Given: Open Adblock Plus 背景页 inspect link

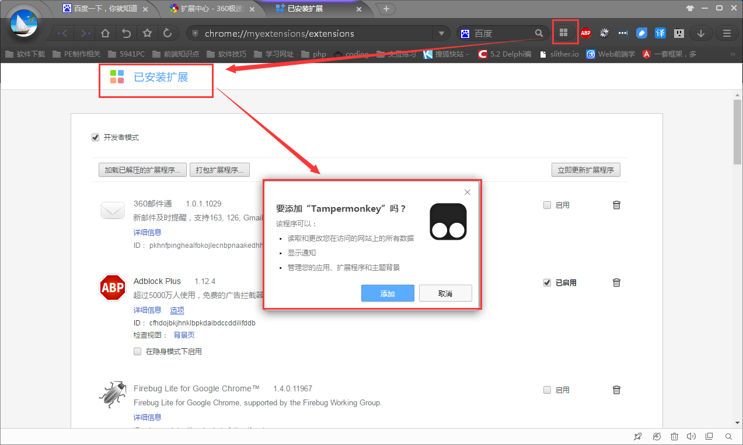Looking at the screenshot, I should (x=184, y=335).
